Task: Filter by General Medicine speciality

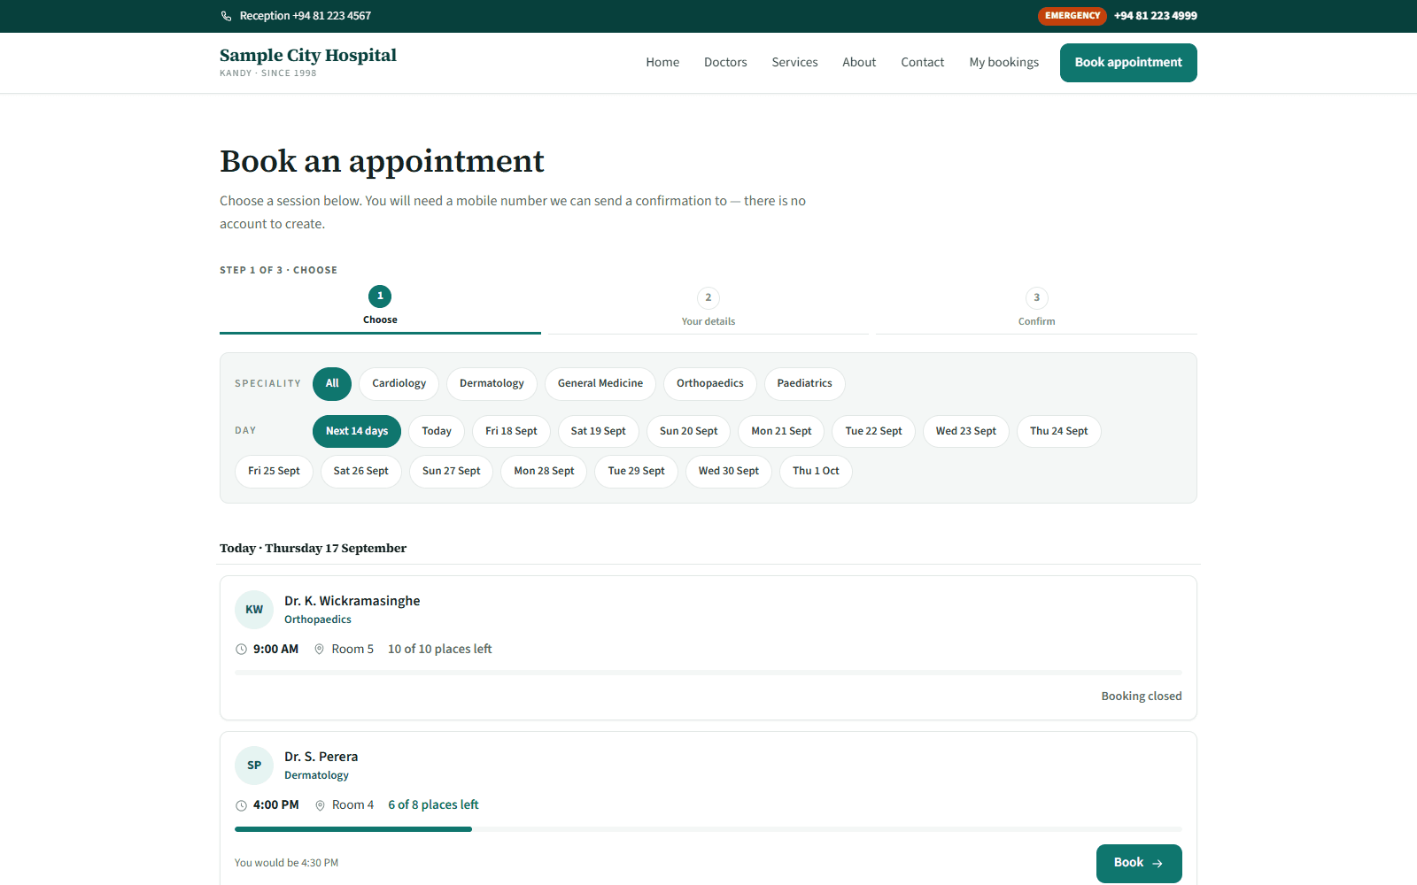Action: [x=600, y=384]
